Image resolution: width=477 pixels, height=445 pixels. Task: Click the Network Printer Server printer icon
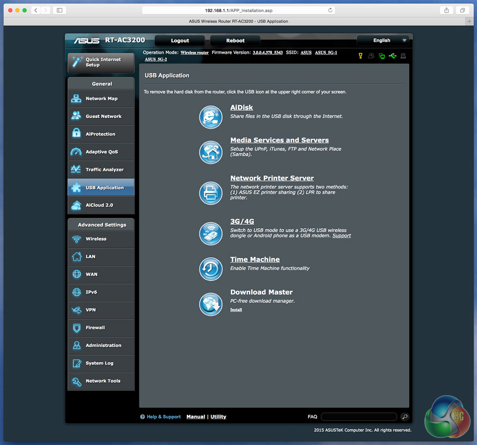point(211,193)
